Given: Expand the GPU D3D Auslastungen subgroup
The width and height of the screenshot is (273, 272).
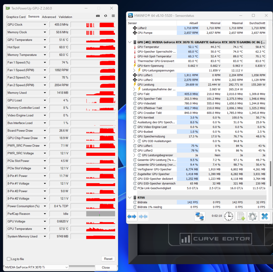Looking at the screenshot, I should click(134, 141).
